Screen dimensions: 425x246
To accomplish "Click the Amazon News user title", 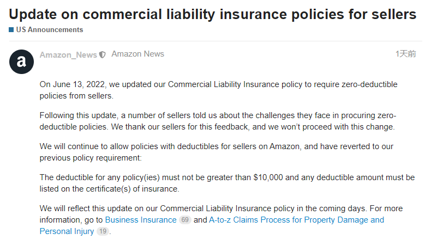I will tap(137, 54).
